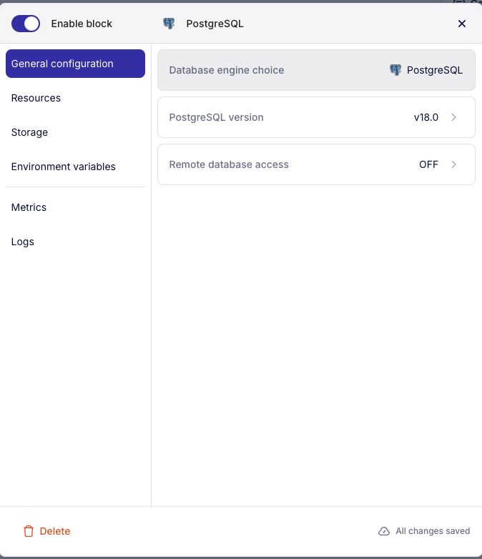Open the PostgreSQL version setting row

(x=316, y=117)
